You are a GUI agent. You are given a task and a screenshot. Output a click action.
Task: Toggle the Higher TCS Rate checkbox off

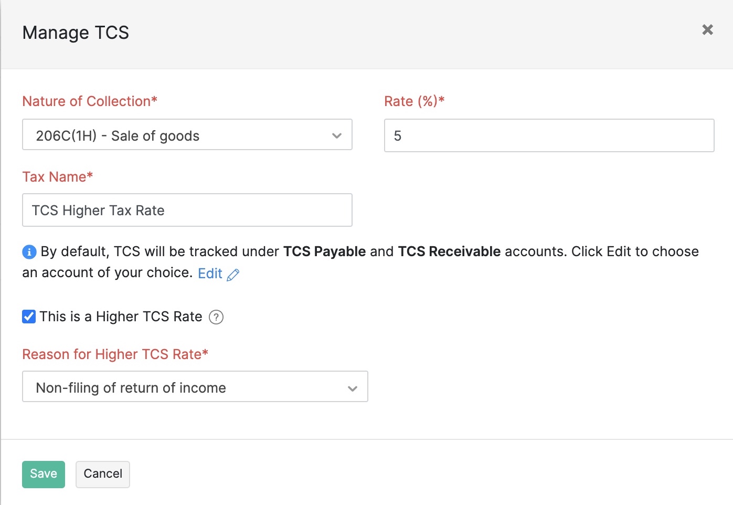[29, 316]
